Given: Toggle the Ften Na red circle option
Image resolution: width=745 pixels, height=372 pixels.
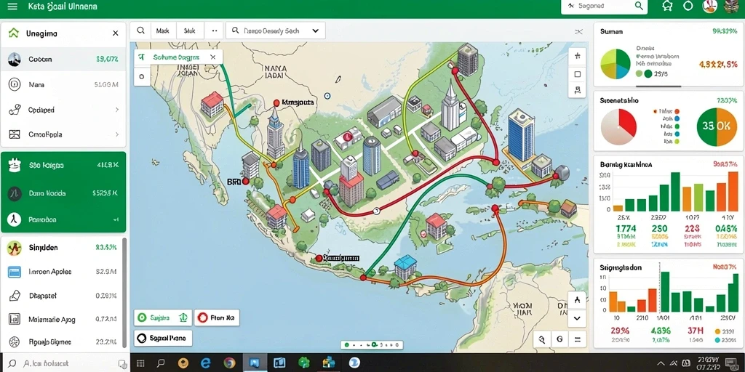Looking at the screenshot, I should (x=217, y=318).
